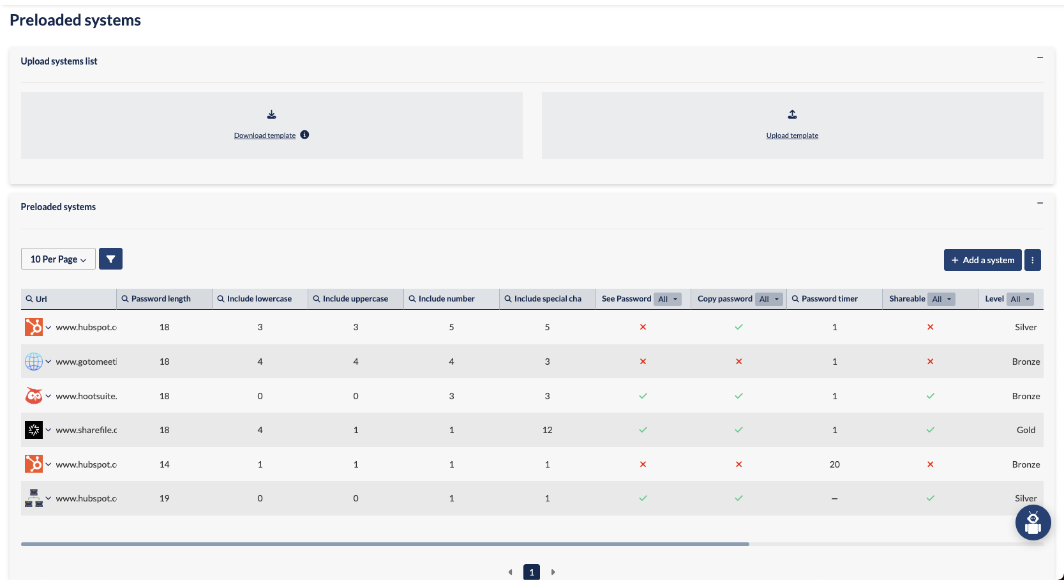The image size is (1064, 580).
Task: Click the Password timer search icon
Action: click(x=795, y=299)
